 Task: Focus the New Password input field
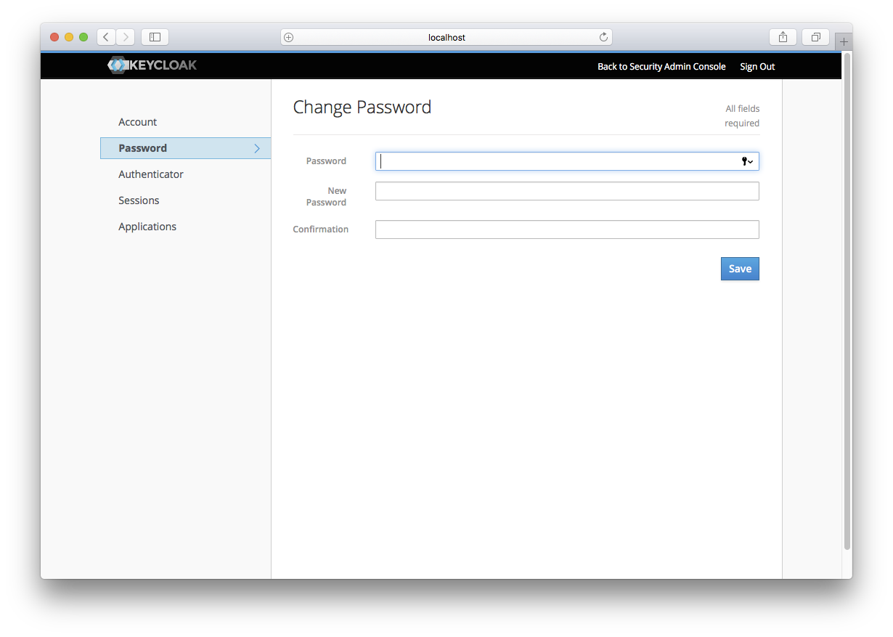tap(566, 191)
